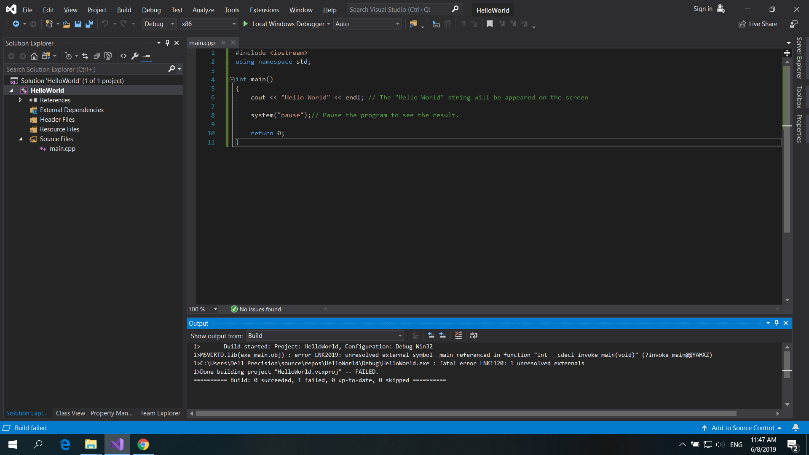Click Clear All icon in Output panel
The image size is (809, 455).
click(x=458, y=336)
